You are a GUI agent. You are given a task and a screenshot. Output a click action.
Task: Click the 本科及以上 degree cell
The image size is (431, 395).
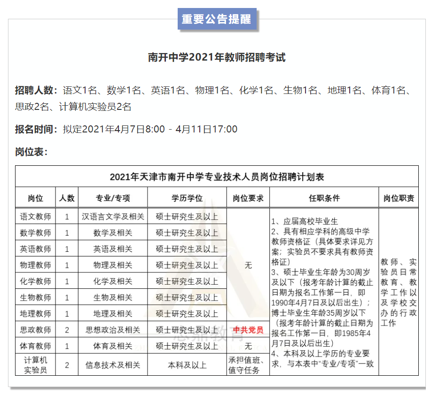187,365
